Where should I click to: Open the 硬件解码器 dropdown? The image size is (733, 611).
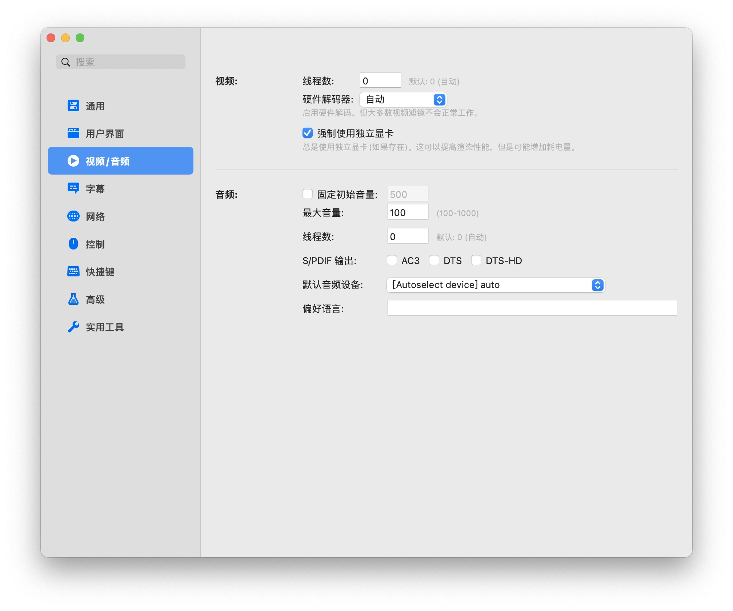tap(403, 99)
